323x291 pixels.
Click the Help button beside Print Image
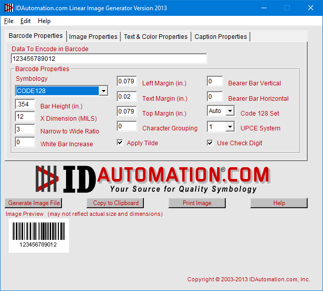(279, 203)
